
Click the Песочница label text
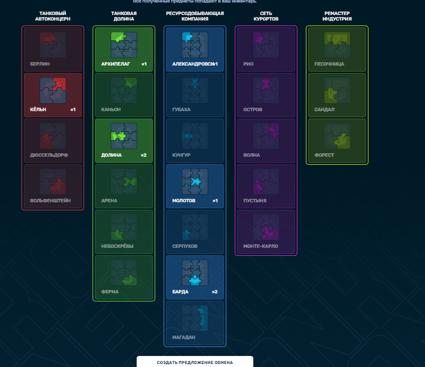(329, 64)
